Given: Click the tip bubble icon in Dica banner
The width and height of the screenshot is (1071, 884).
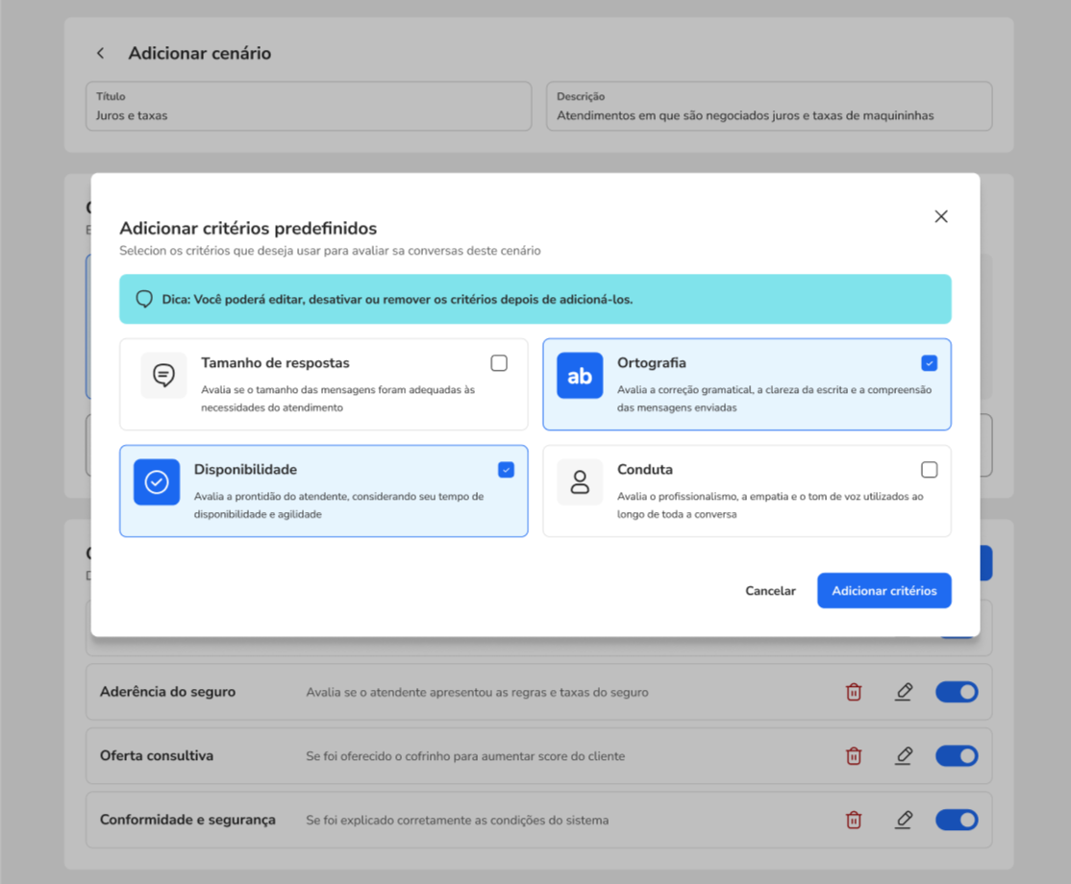Looking at the screenshot, I should 144,299.
